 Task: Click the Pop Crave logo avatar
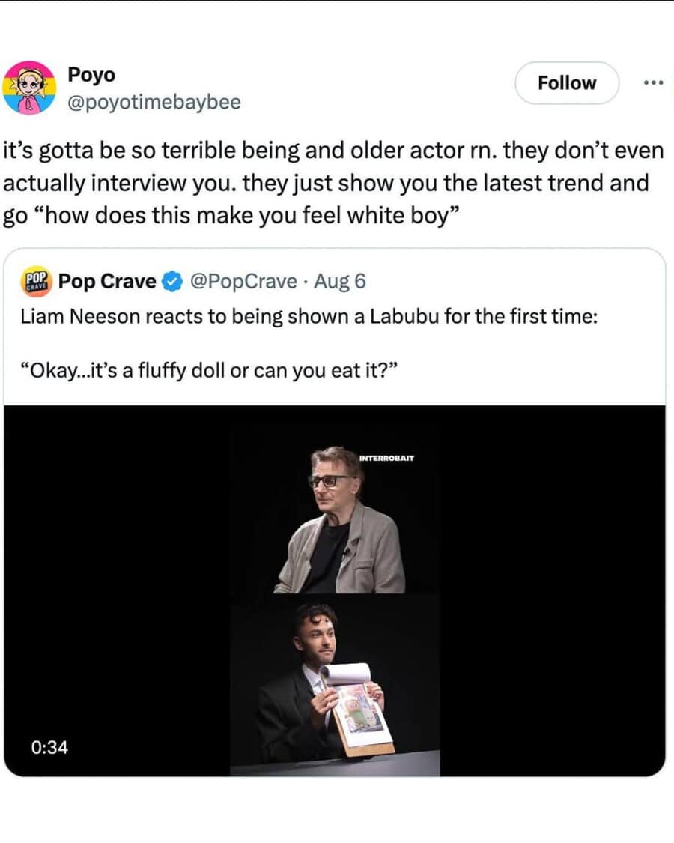(x=36, y=282)
